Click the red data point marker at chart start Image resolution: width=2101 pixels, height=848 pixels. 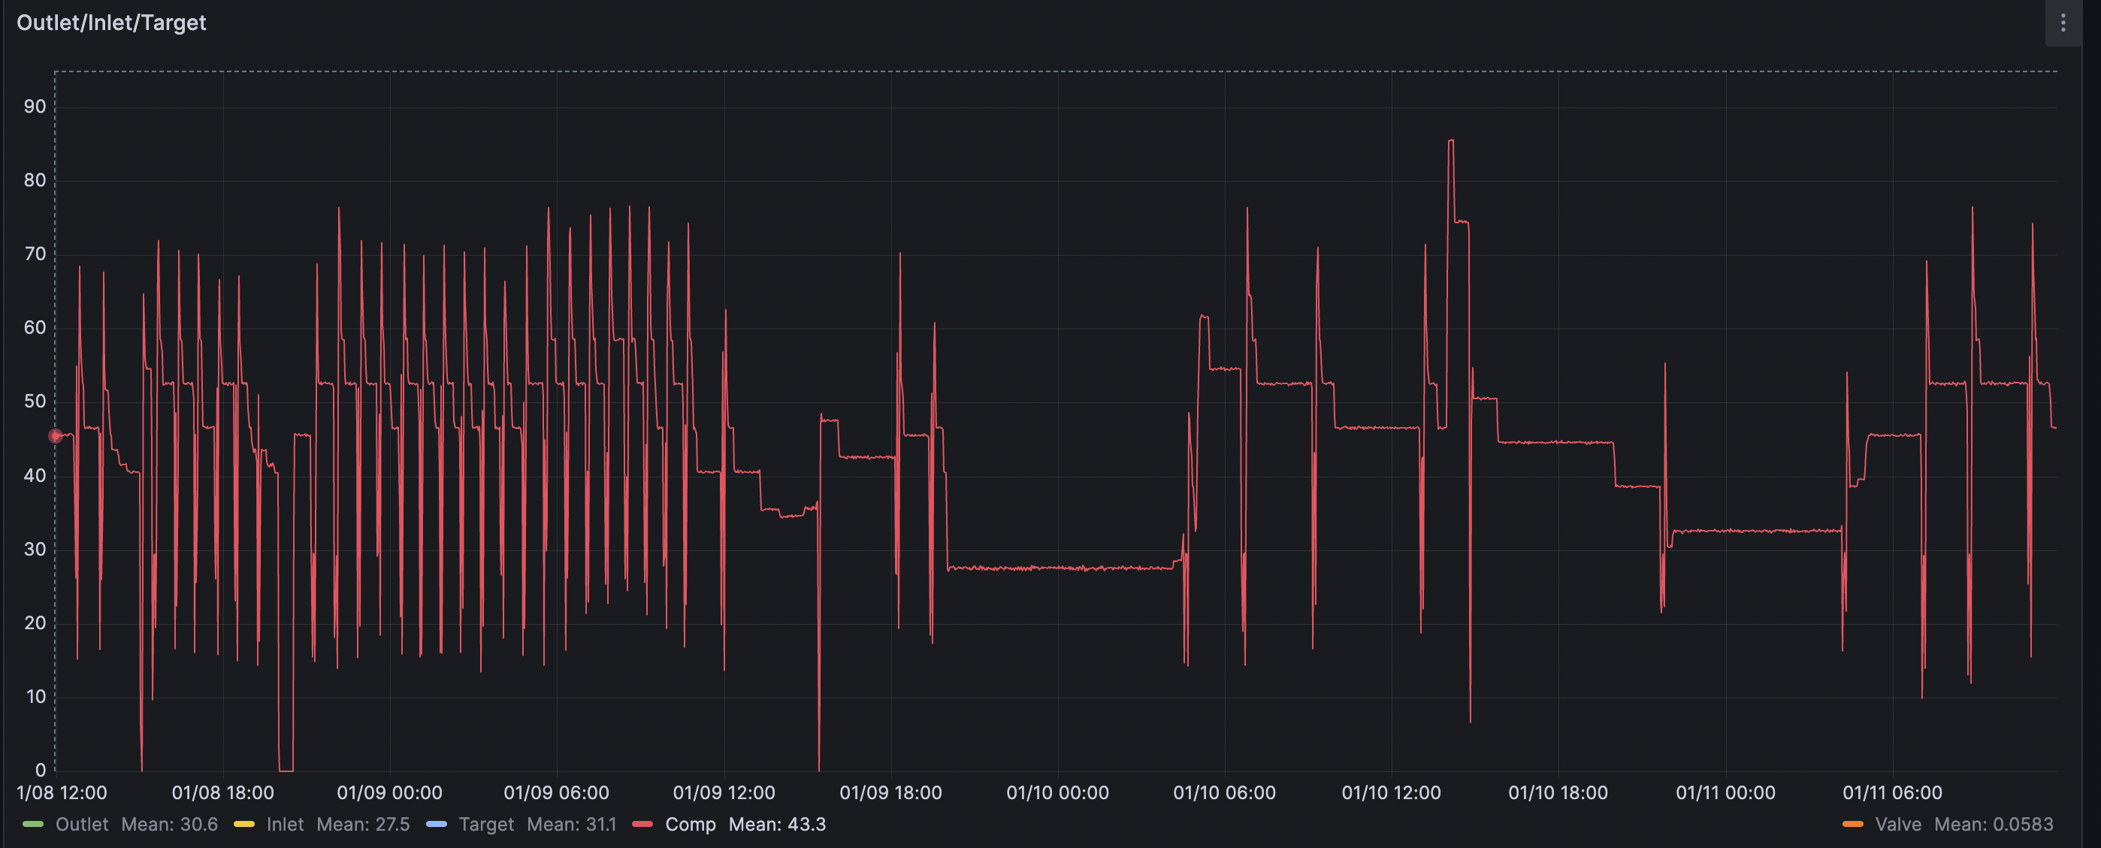pos(56,436)
